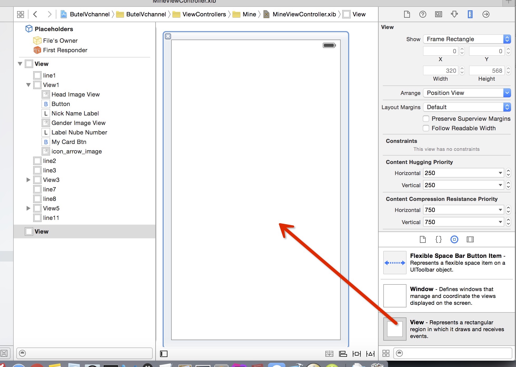Viewport: 516px width, 367px height.
Task: Open the Pin constraints popover
Action: tap(356, 353)
